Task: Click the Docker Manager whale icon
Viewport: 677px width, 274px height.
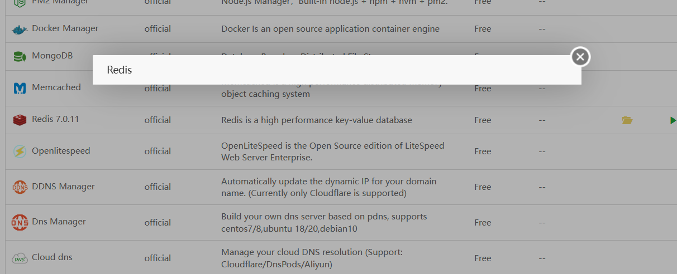Action: pyautogui.click(x=20, y=30)
